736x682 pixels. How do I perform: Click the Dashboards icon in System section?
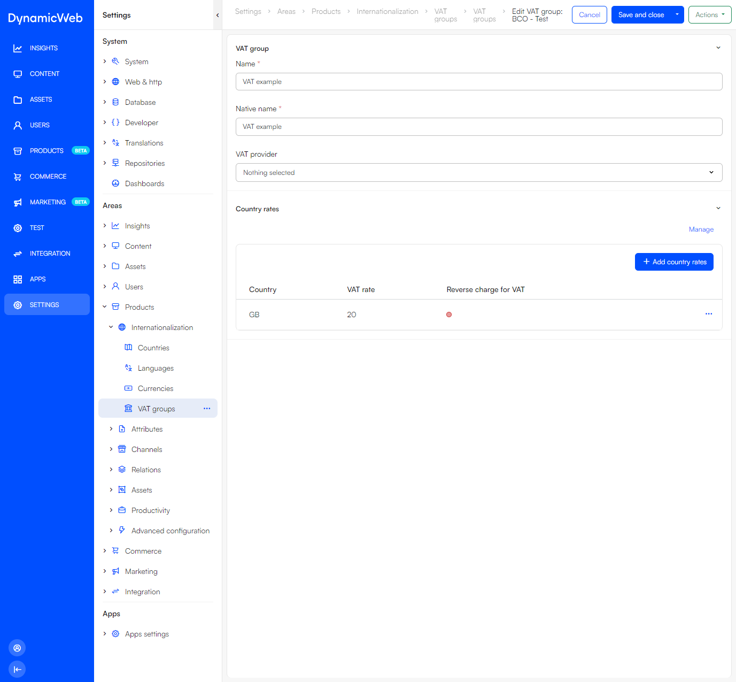click(115, 183)
